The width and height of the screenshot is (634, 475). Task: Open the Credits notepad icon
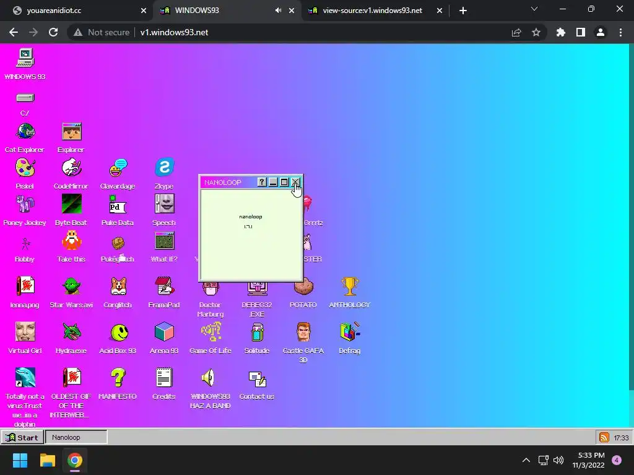[x=164, y=378]
